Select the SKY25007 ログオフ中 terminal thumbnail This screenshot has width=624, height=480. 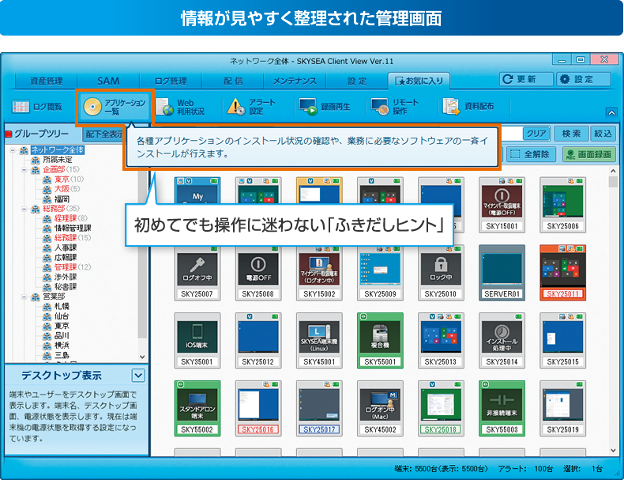click(197, 273)
